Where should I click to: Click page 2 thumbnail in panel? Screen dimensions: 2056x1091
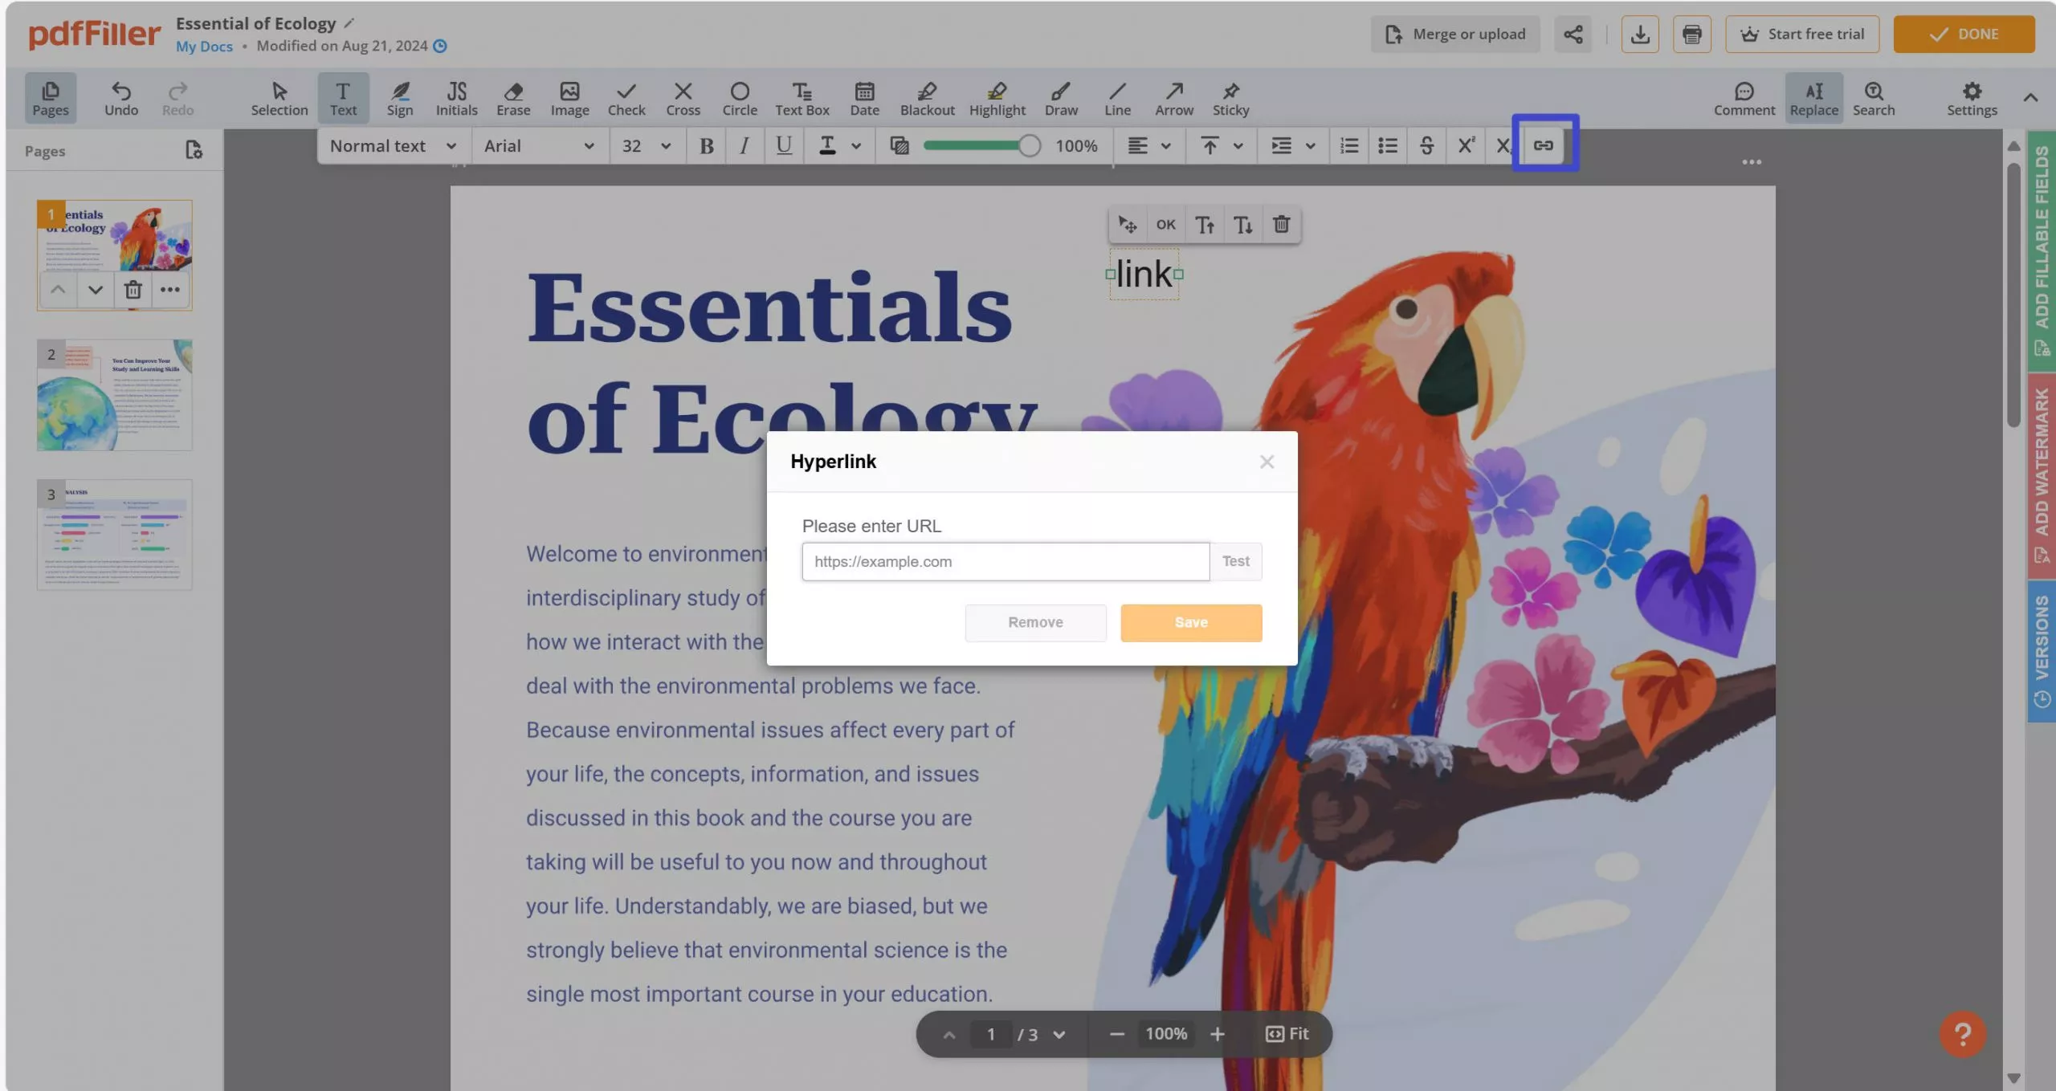[x=114, y=394]
